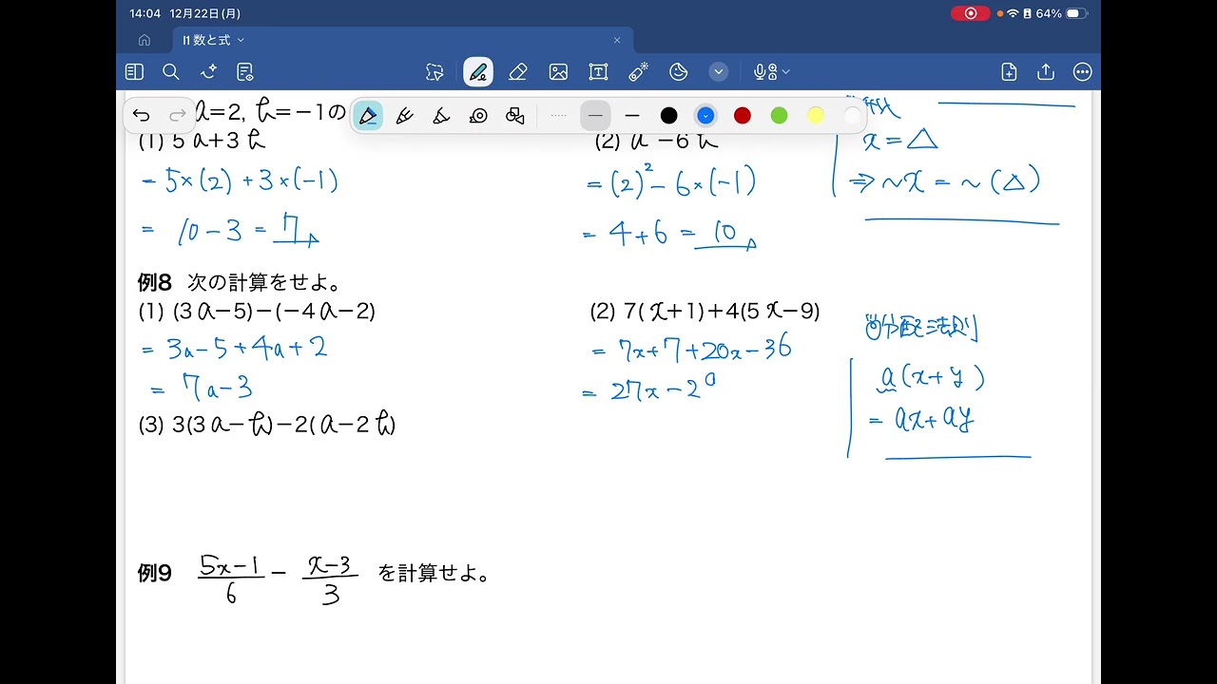
Task: Close the I1 数と式 tab
Action: 617,40
